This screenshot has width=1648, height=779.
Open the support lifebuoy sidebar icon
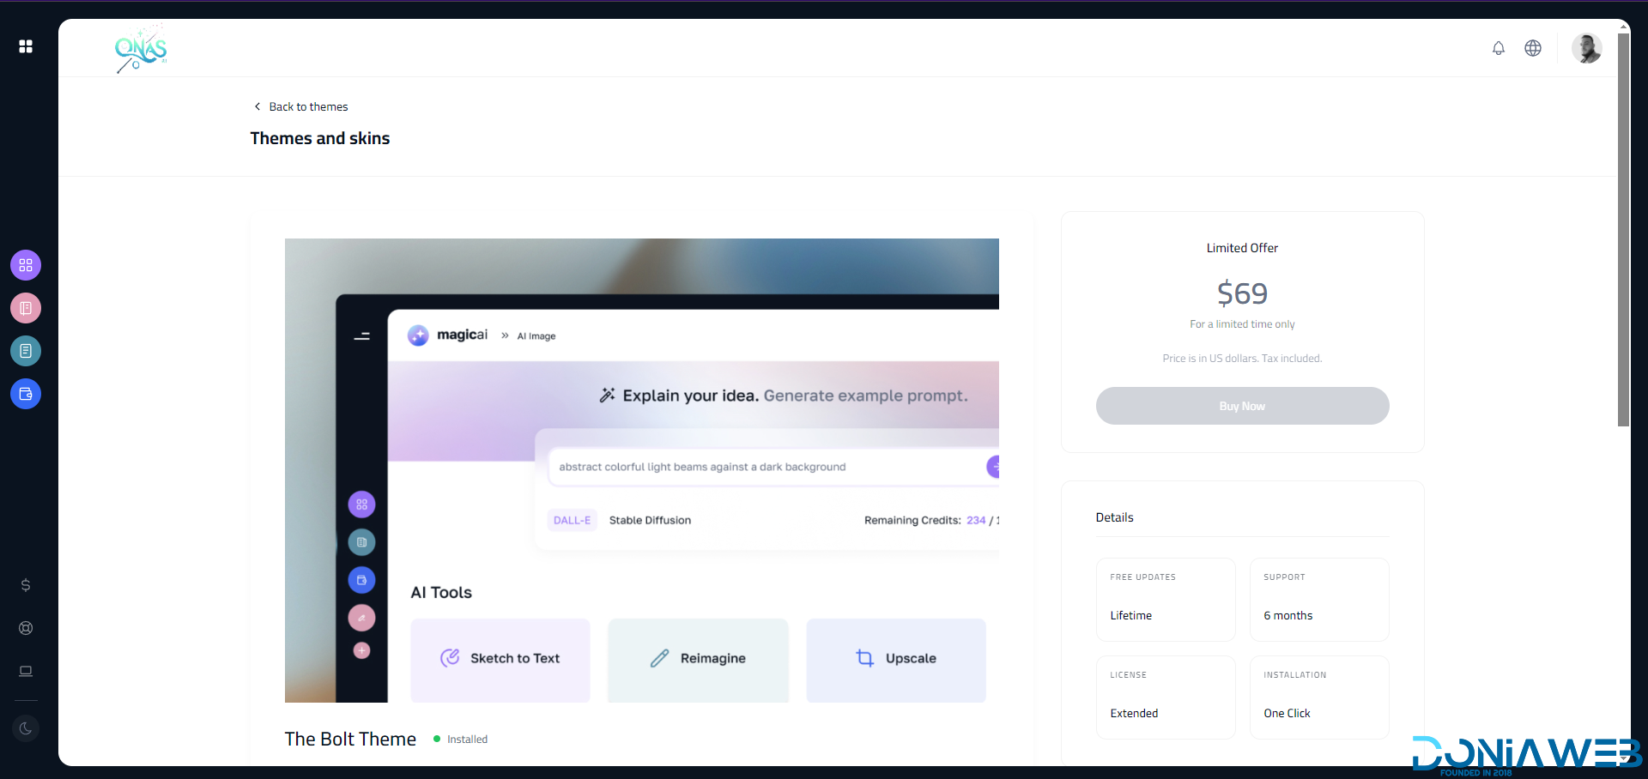pos(26,628)
